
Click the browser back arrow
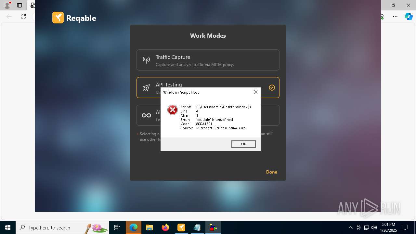coord(9,17)
